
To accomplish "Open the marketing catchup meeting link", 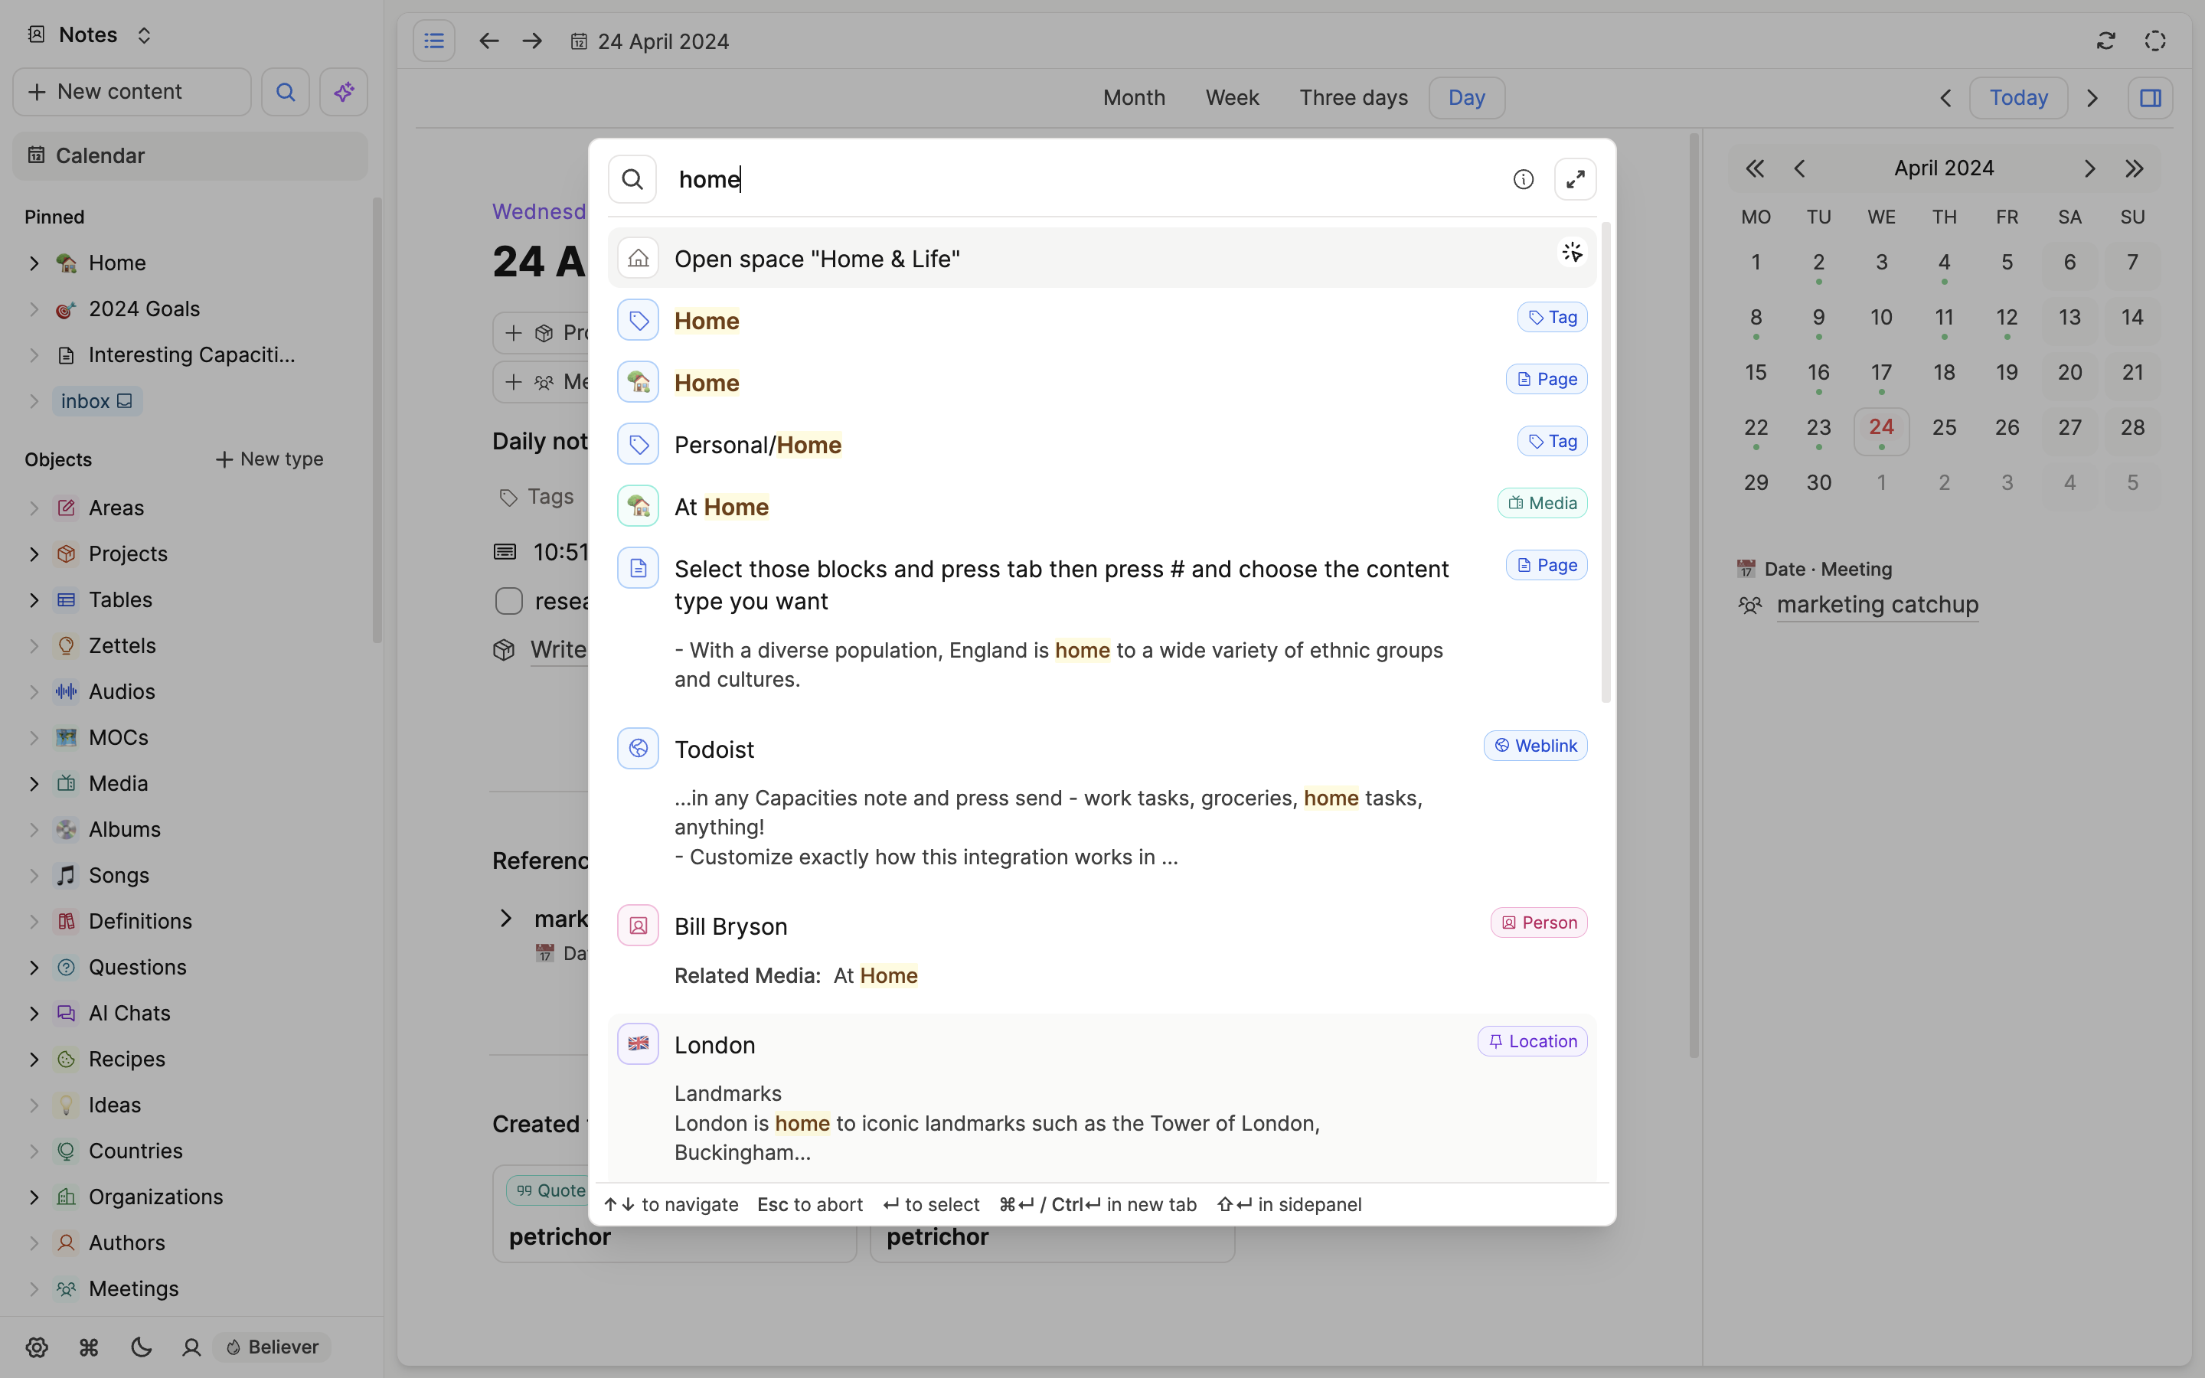I will (x=1877, y=604).
